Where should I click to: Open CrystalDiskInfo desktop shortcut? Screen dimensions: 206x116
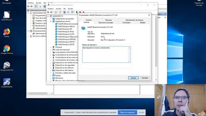click(x=7, y=83)
